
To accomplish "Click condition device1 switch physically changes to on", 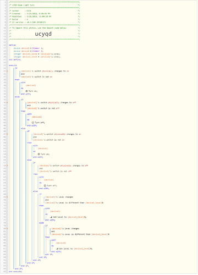I will coord(45,71).
